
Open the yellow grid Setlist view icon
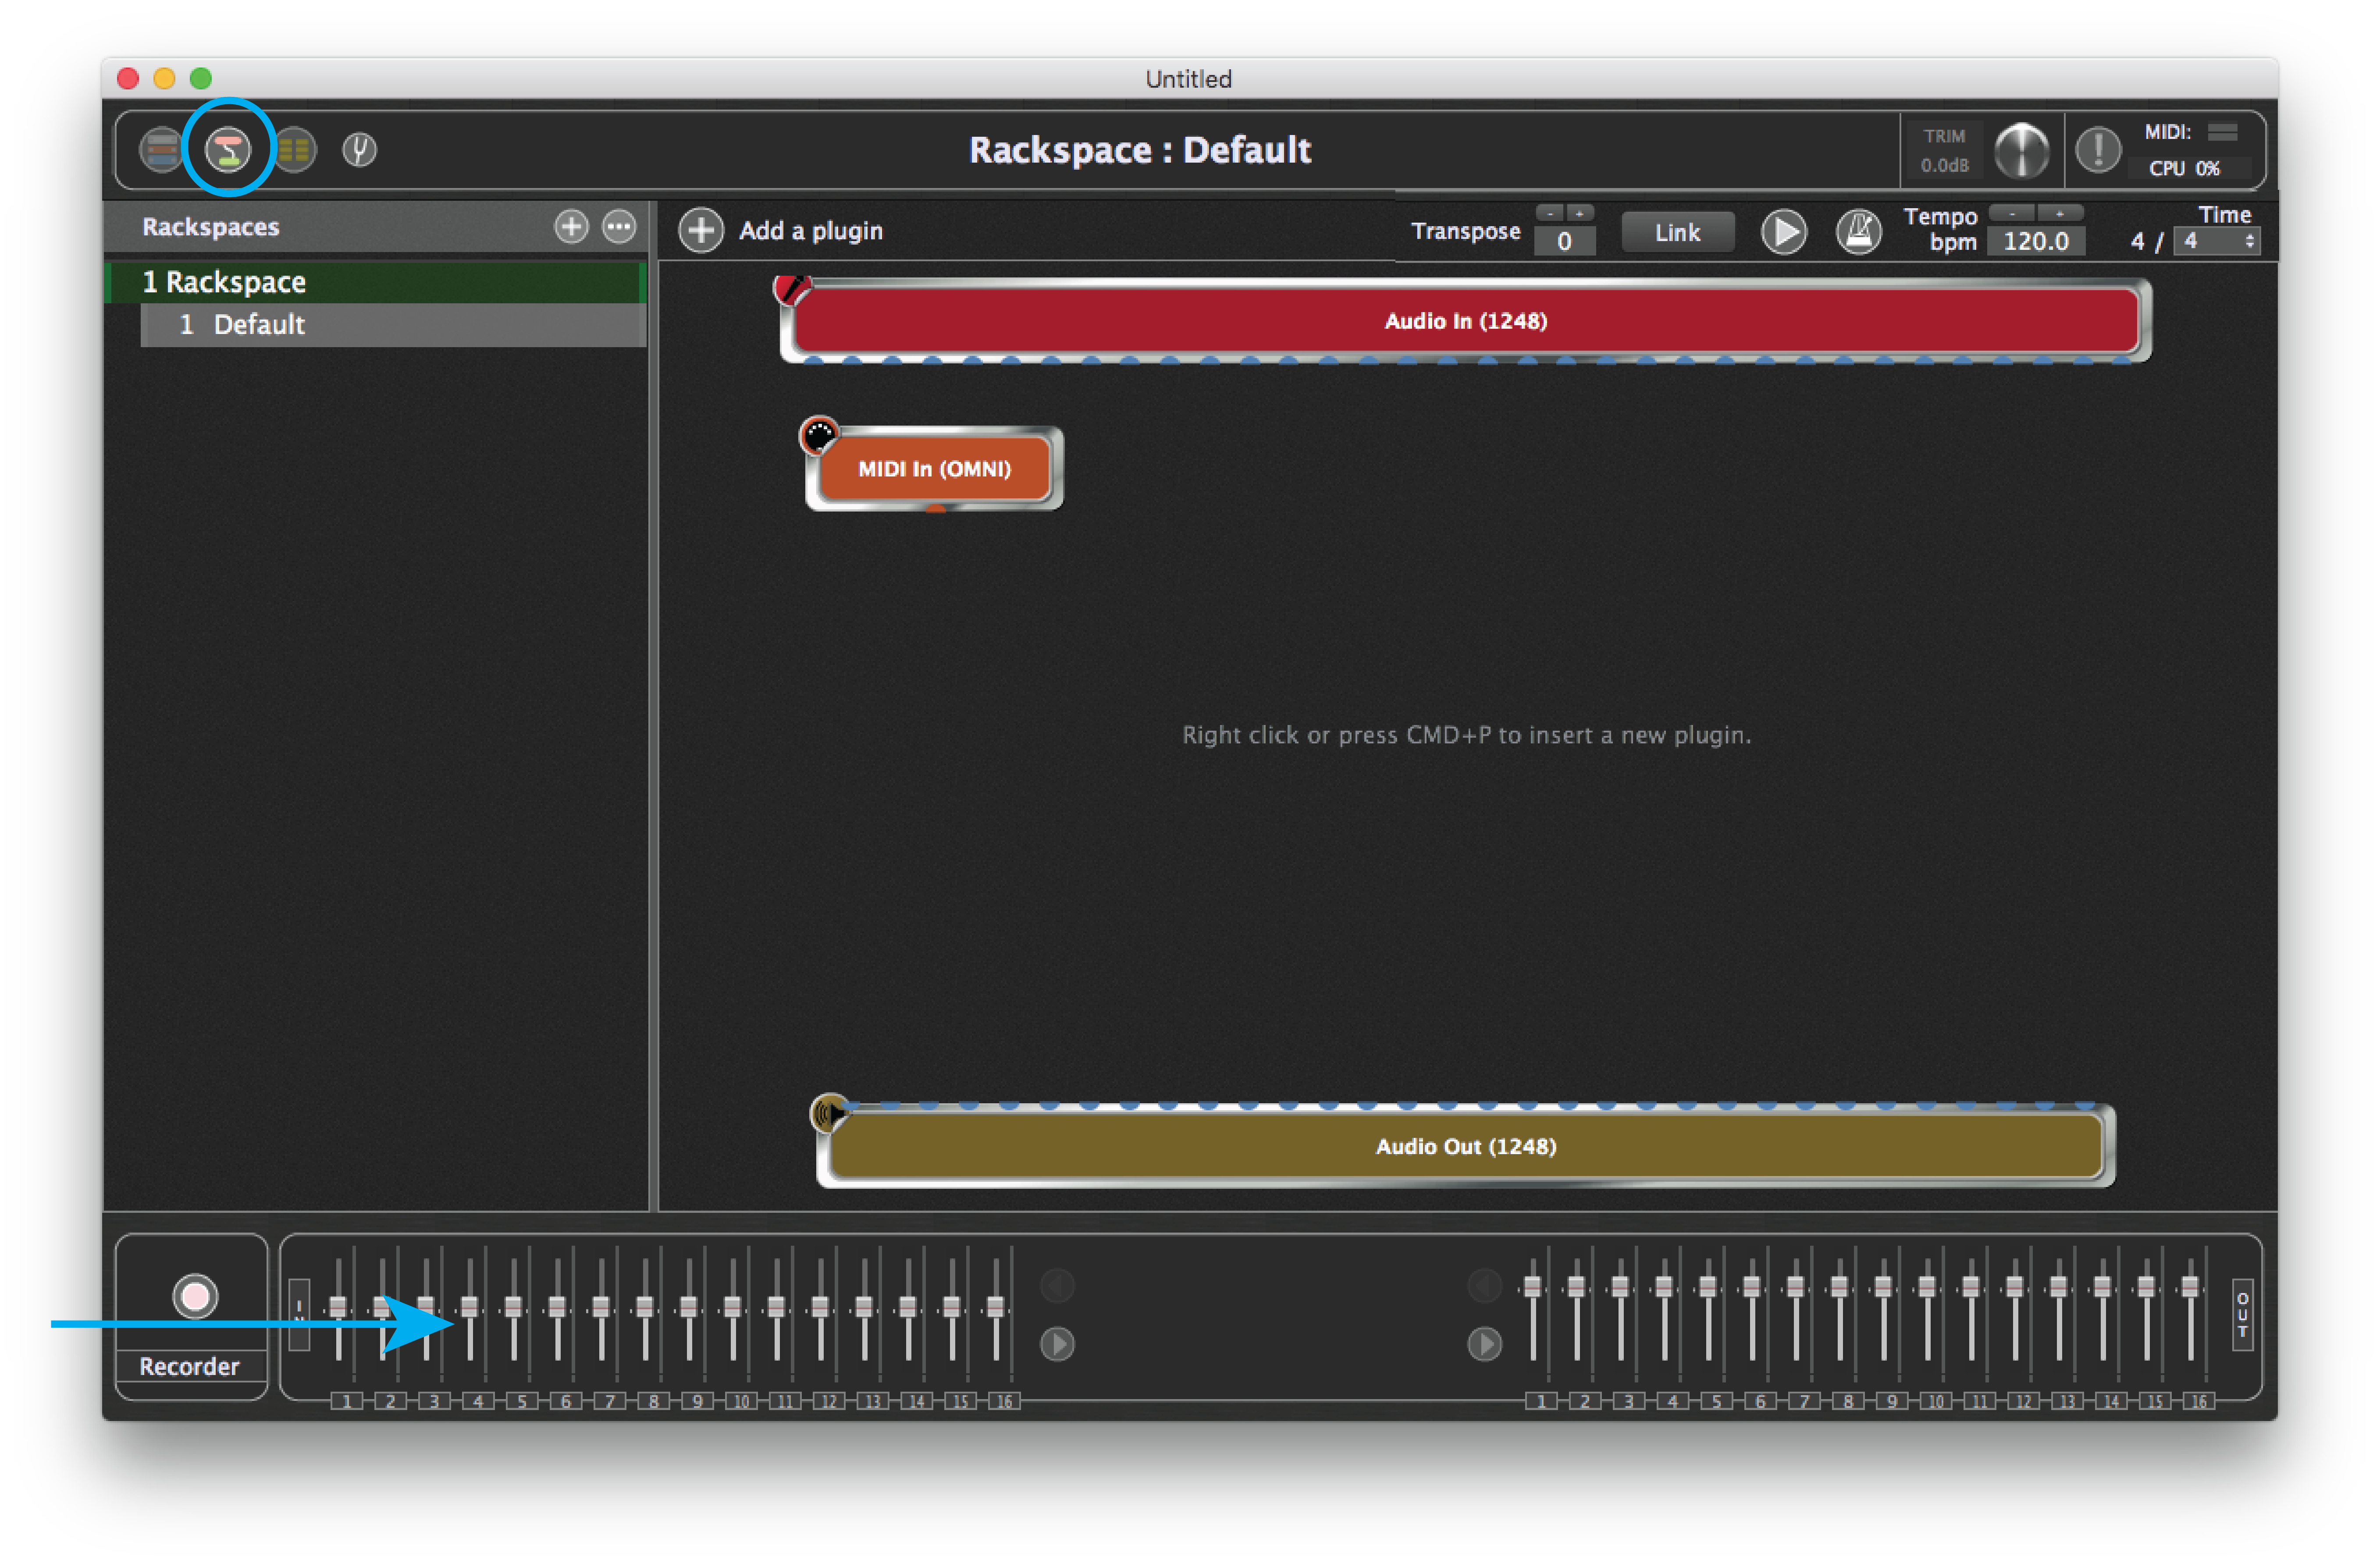(294, 150)
